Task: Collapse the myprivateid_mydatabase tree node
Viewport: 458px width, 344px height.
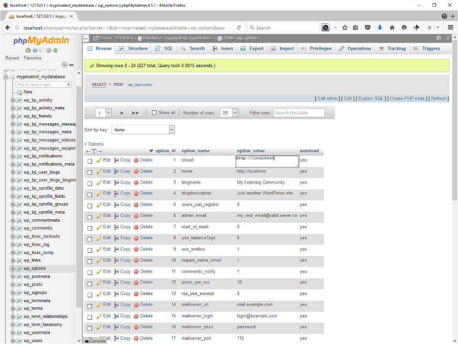Action: 6,77
